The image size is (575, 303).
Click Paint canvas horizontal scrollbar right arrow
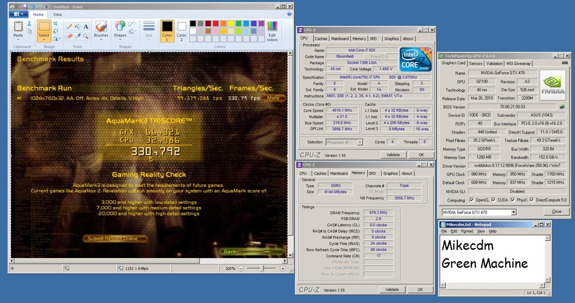(285, 261)
